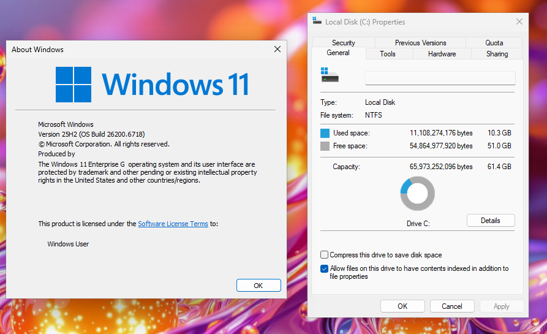
Task: Click the 'Drive C:' label under chart
Action: (x=418, y=224)
